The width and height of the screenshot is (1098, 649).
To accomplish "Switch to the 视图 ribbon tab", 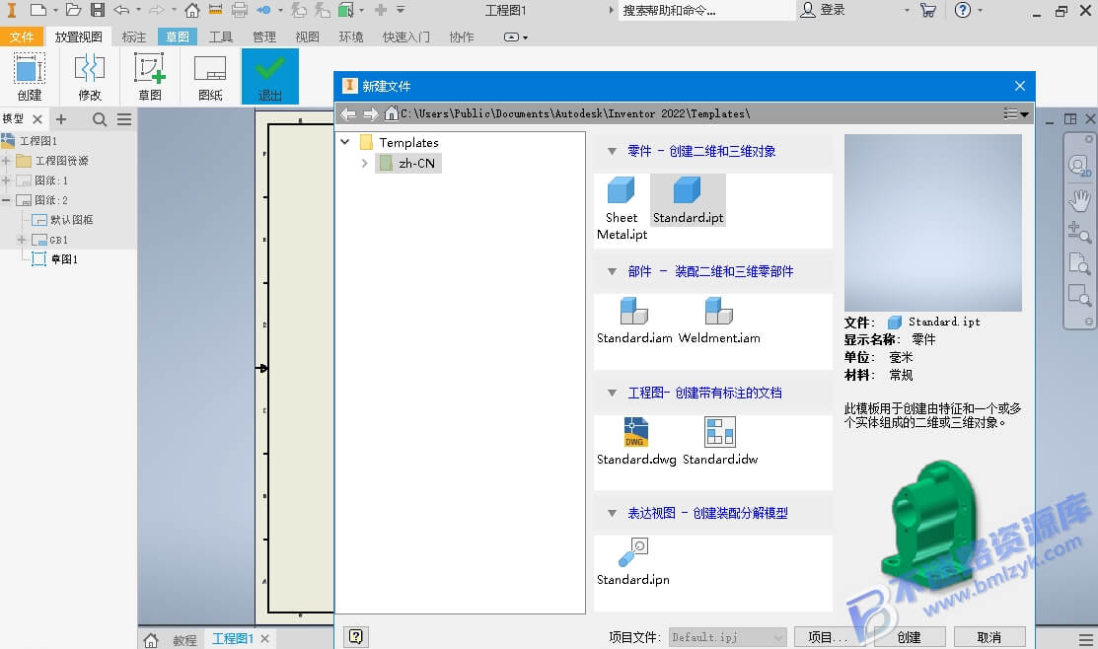I will pyautogui.click(x=307, y=36).
